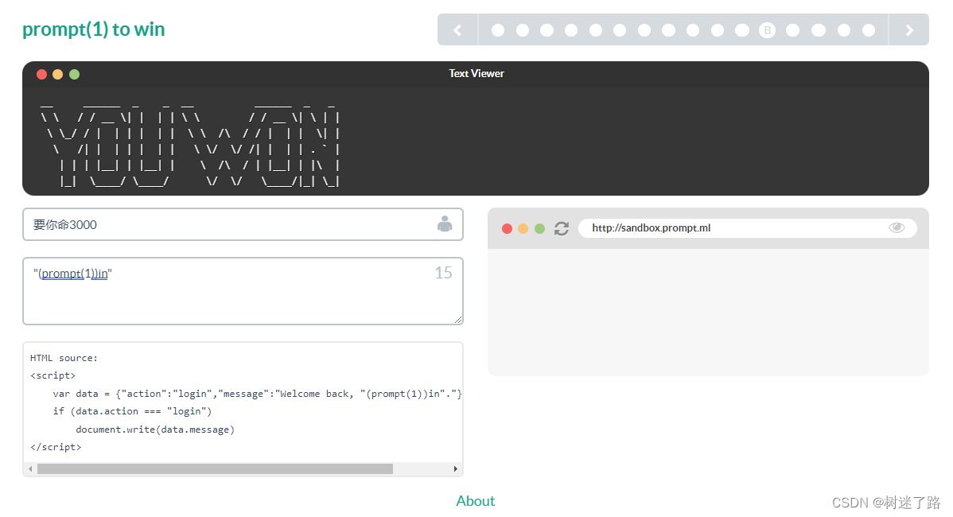Grab the payload textarea resize handle
The image size is (953, 517).
click(457, 320)
